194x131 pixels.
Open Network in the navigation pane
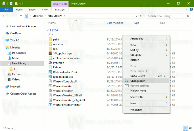(13, 86)
